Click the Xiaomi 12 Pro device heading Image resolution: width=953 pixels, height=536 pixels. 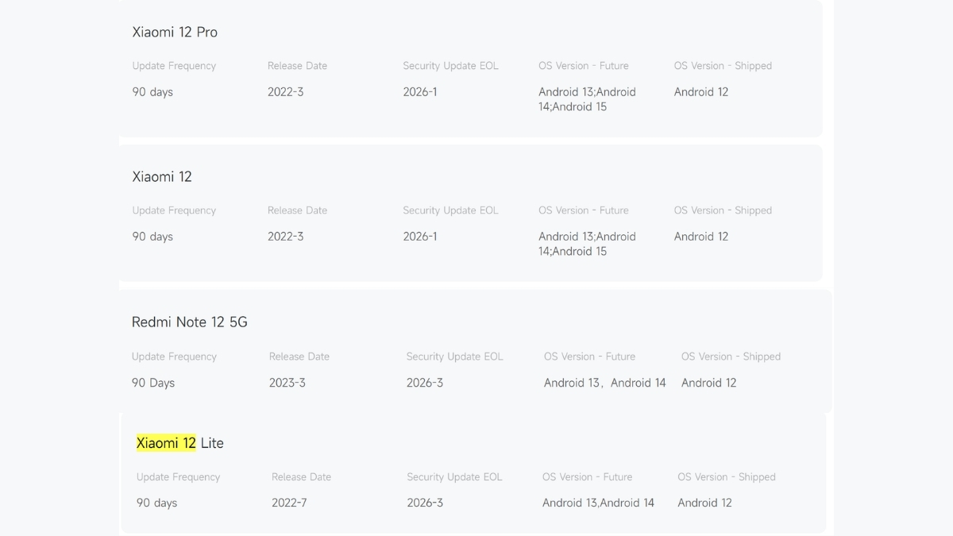(x=175, y=33)
